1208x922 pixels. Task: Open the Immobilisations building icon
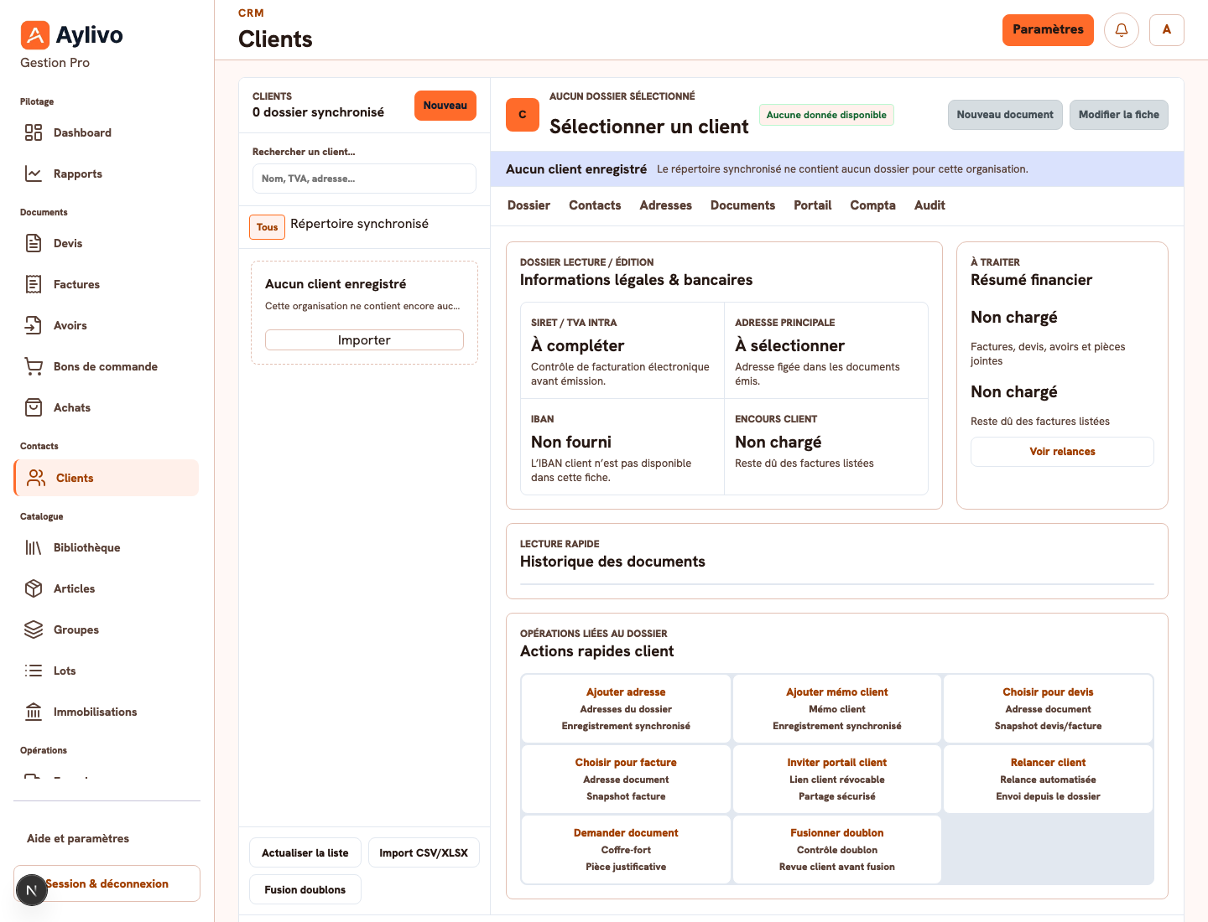point(34,712)
